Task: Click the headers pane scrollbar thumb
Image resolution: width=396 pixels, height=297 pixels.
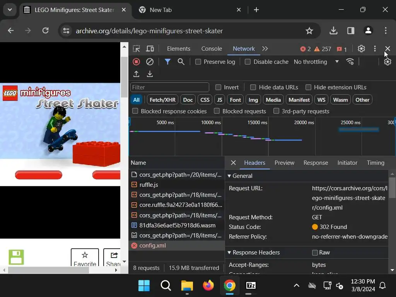Action: (392, 188)
